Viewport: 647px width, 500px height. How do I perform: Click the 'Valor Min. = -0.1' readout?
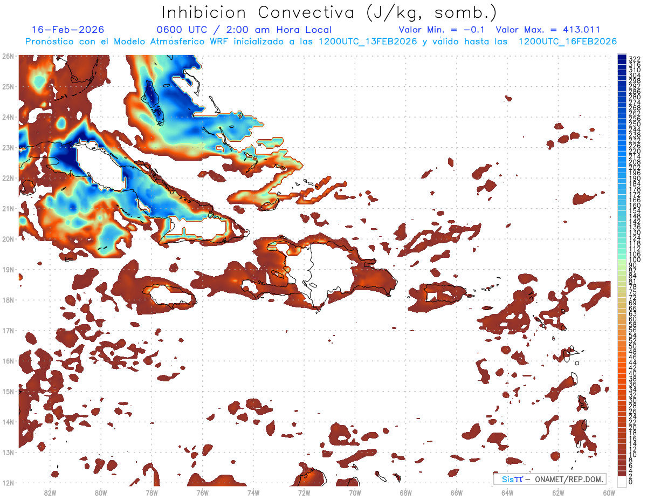pos(442,30)
